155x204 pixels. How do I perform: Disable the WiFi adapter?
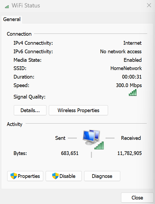(64, 176)
